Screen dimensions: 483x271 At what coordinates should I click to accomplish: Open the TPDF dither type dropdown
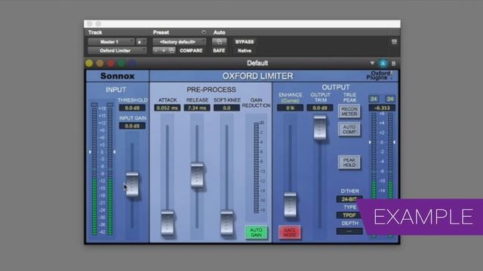[349, 215]
